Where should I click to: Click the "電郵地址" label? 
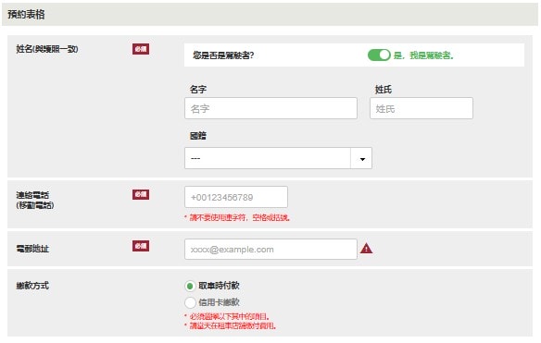32,249
